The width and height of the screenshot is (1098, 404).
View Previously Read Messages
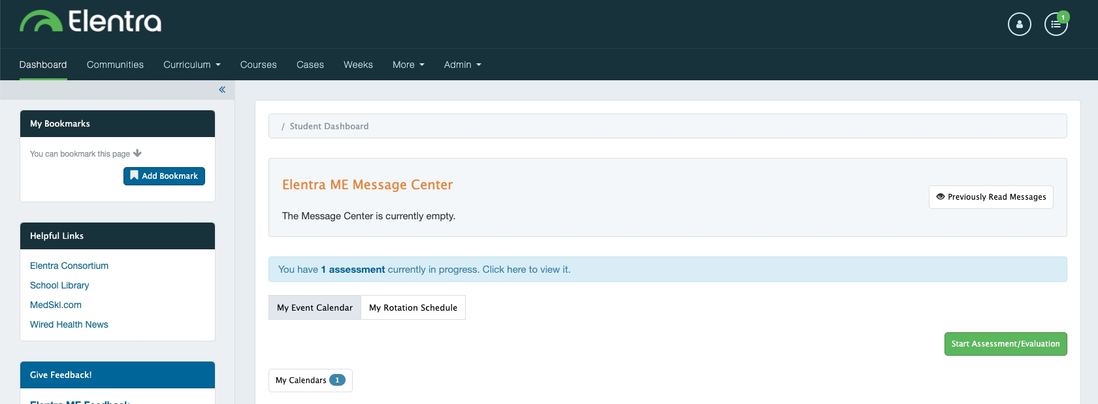coord(990,197)
